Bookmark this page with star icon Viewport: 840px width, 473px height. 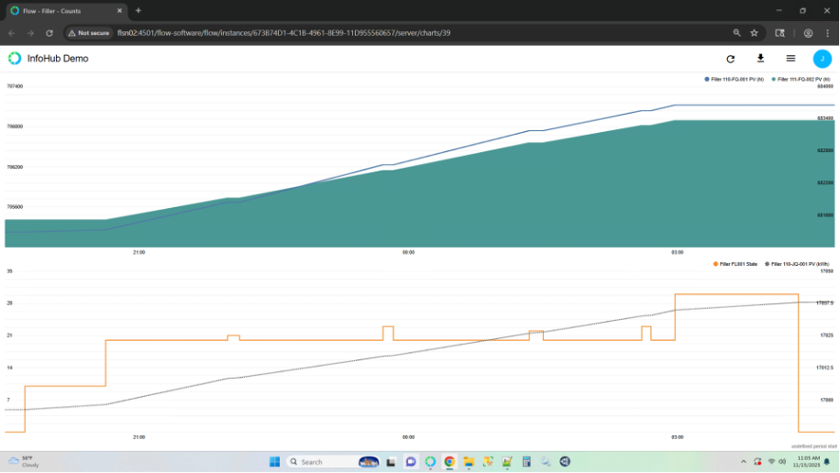[754, 33]
